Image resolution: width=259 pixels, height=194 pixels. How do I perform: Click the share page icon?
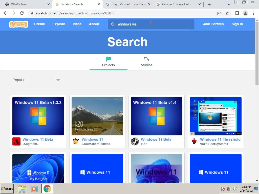pos(219,13)
